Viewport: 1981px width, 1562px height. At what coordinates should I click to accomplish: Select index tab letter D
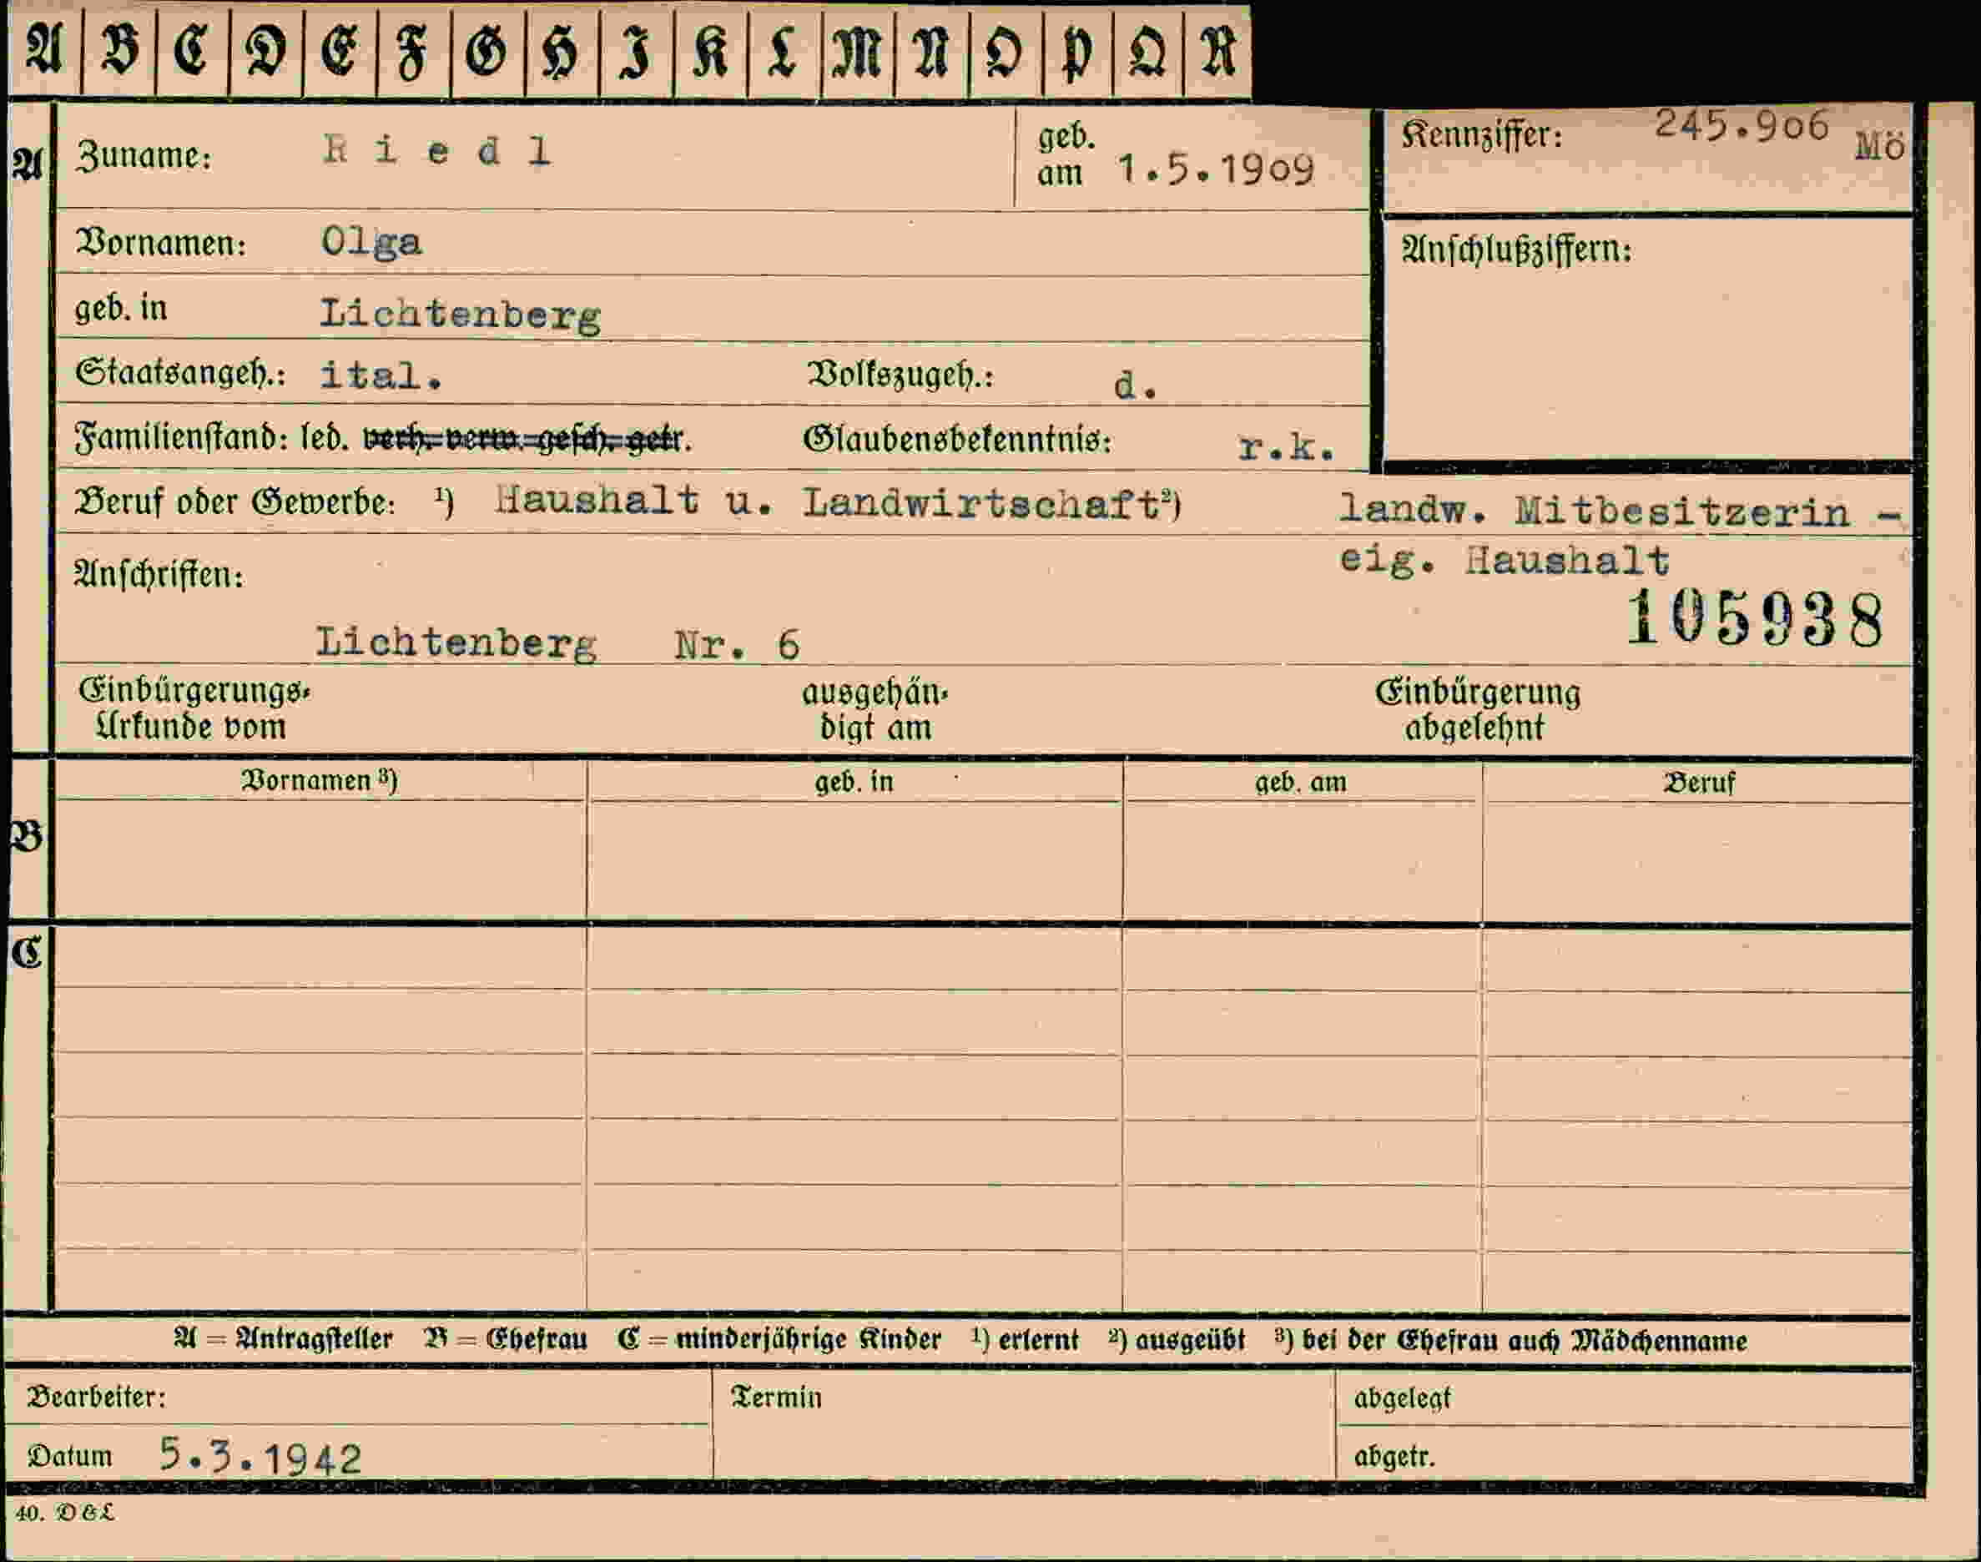tap(266, 50)
